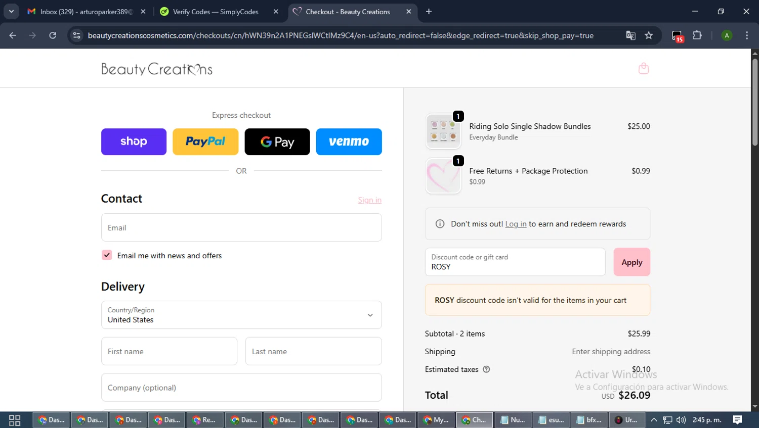Open the 'esu...' Notepad taskbar item
Image resolution: width=759 pixels, height=428 pixels.
[551, 420]
